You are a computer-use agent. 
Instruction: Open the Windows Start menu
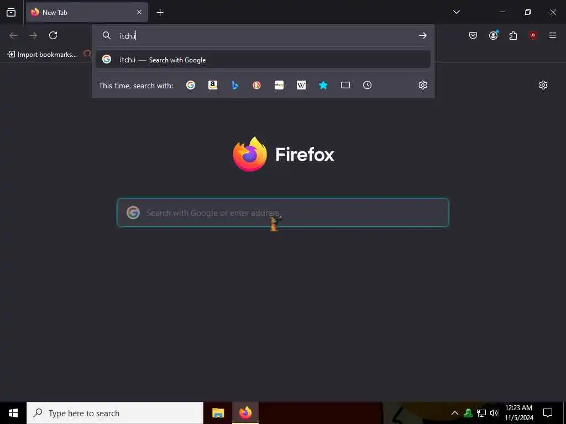[x=13, y=413]
